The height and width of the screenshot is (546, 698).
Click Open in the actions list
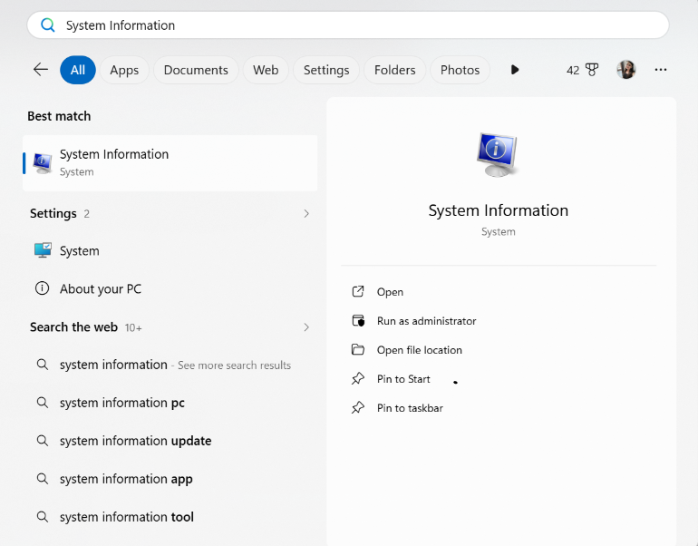tap(390, 292)
